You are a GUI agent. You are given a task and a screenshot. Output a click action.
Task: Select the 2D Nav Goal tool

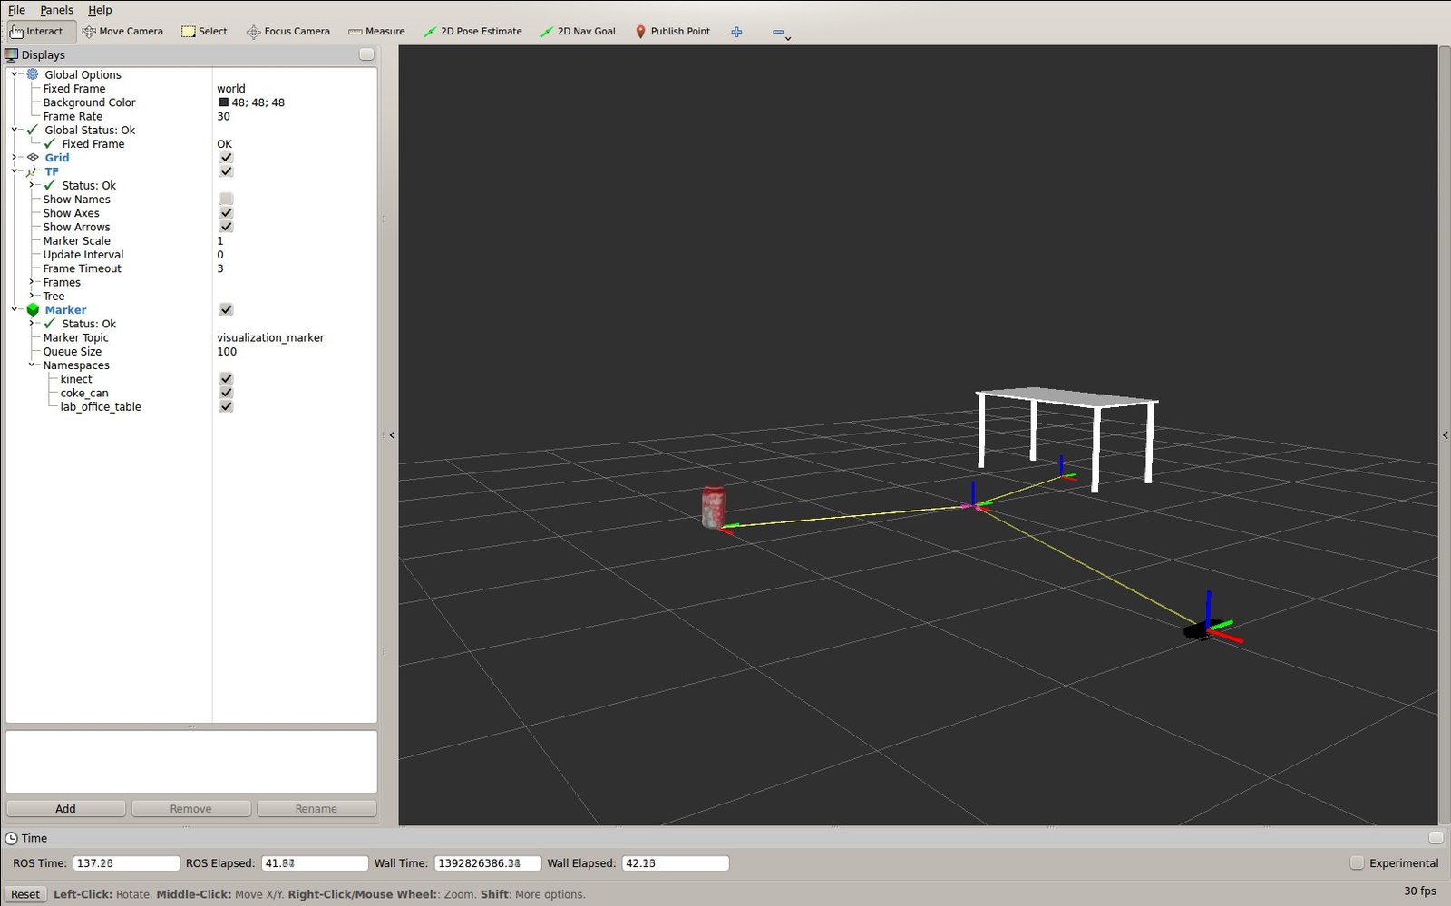pos(578,32)
